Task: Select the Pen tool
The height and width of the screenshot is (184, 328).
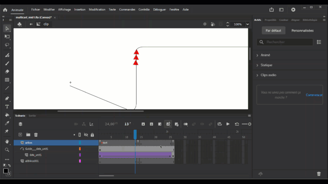Action: tap(7, 98)
